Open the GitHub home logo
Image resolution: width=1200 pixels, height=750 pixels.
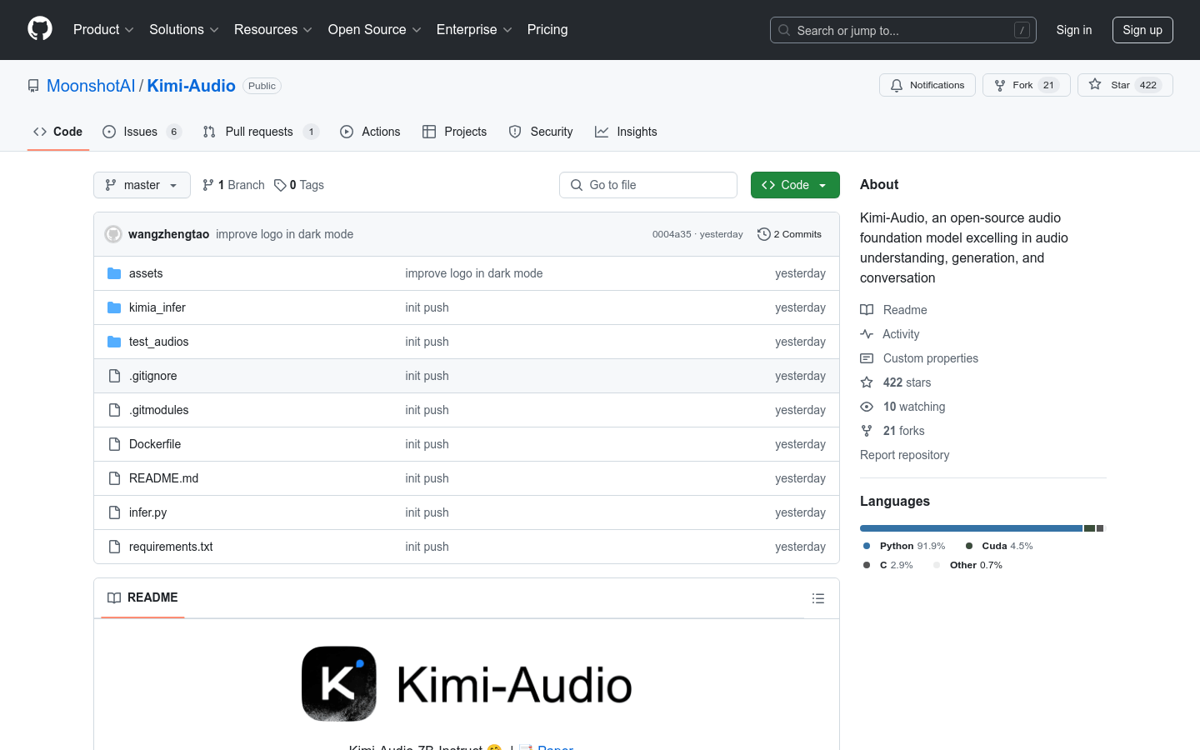(x=40, y=29)
